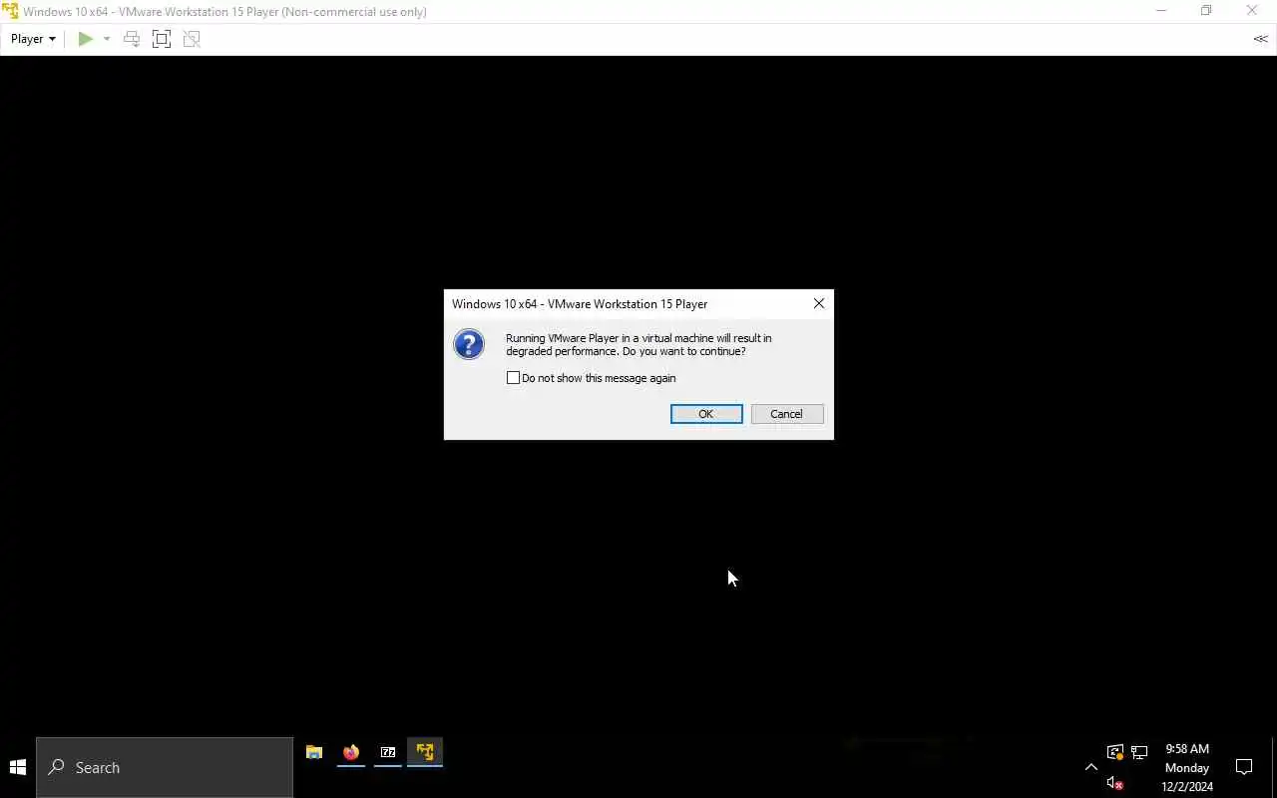Click 'Running VMware Player in a virtual machine' message
This screenshot has width=1277, height=798.
[638, 344]
